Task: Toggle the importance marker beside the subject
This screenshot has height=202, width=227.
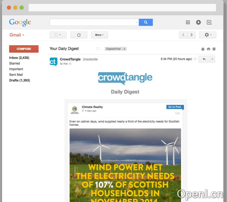Action: click(98, 49)
